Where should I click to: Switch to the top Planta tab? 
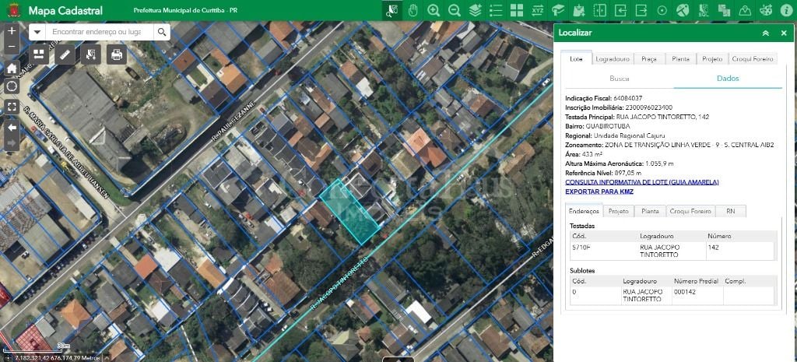pyautogui.click(x=680, y=59)
